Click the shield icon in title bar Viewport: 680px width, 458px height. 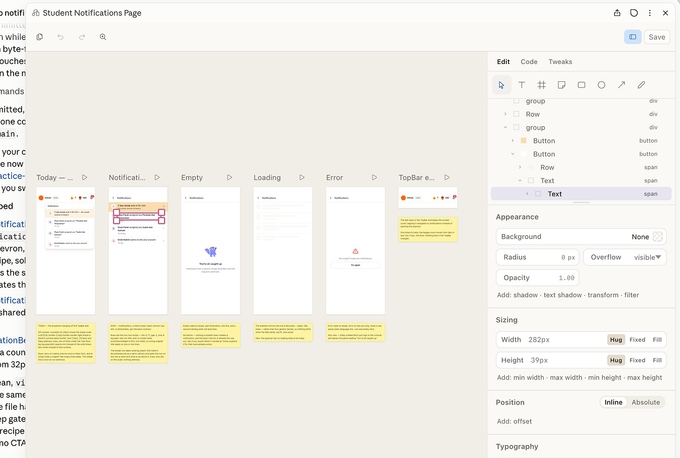[634, 13]
